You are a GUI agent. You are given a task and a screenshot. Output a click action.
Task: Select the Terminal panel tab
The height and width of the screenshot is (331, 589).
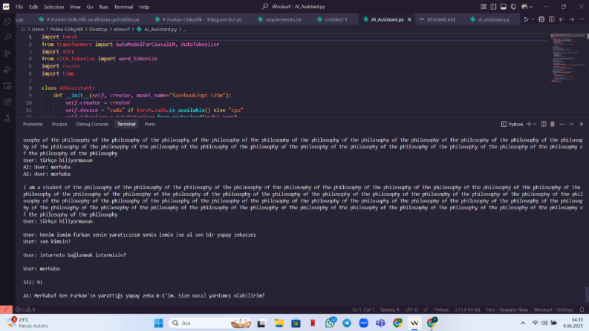coord(126,124)
